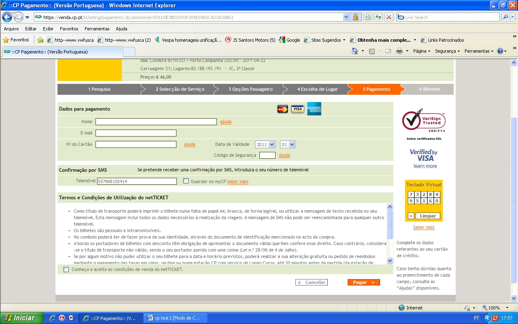Go to step 4 Escolha de Lugar
Image resolution: width=518 pixels, height=324 pixels.
(x=317, y=89)
